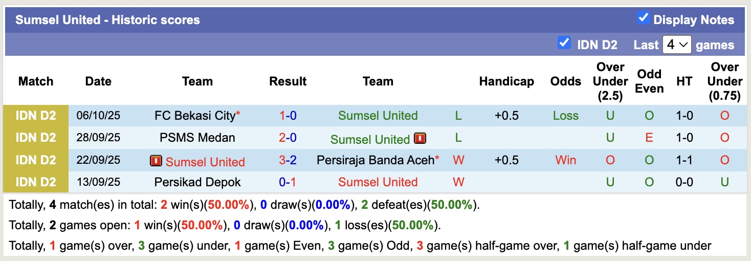
Task: Open the Last games count dropdown
Action: tap(676, 45)
